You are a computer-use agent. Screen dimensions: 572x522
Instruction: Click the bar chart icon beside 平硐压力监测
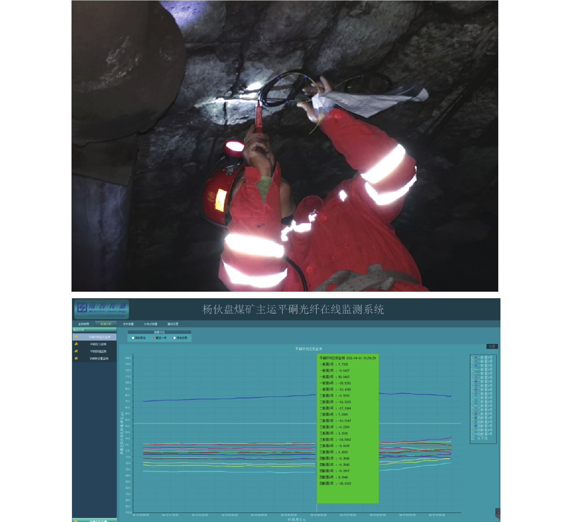pyautogui.click(x=76, y=344)
